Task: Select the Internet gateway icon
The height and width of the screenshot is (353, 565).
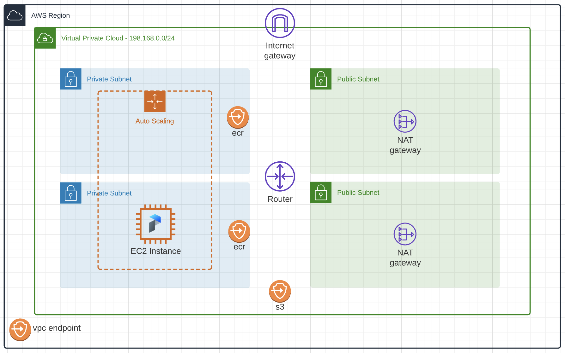Action: click(x=280, y=23)
